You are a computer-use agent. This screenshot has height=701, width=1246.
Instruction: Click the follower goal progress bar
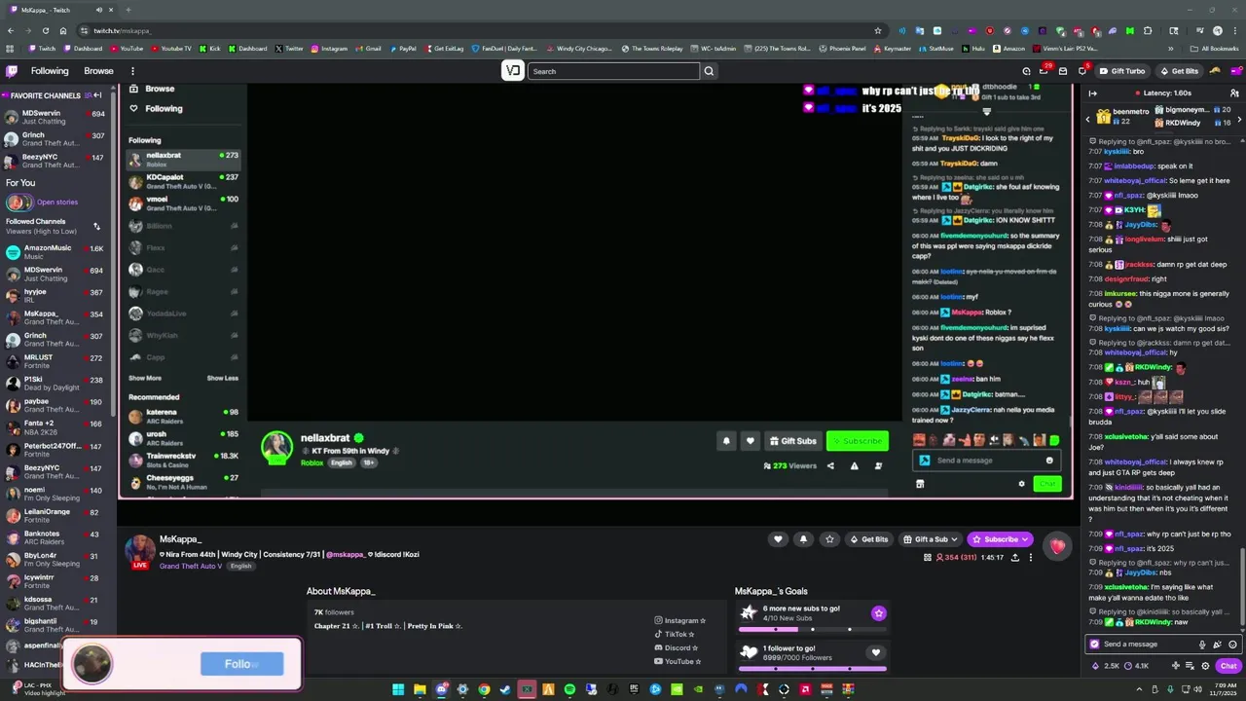(813, 668)
